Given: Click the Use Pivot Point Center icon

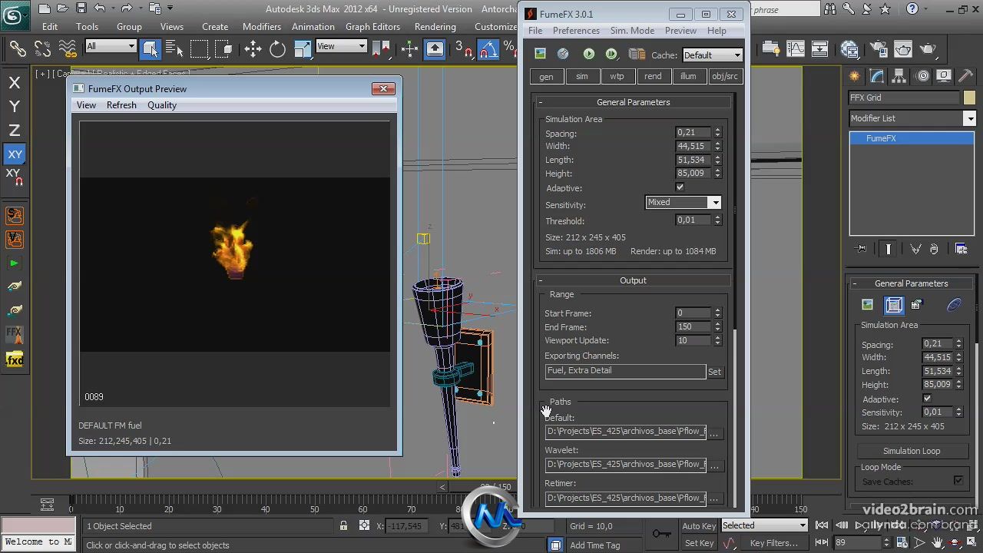Looking at the screenshot, I should pos(382,49).
